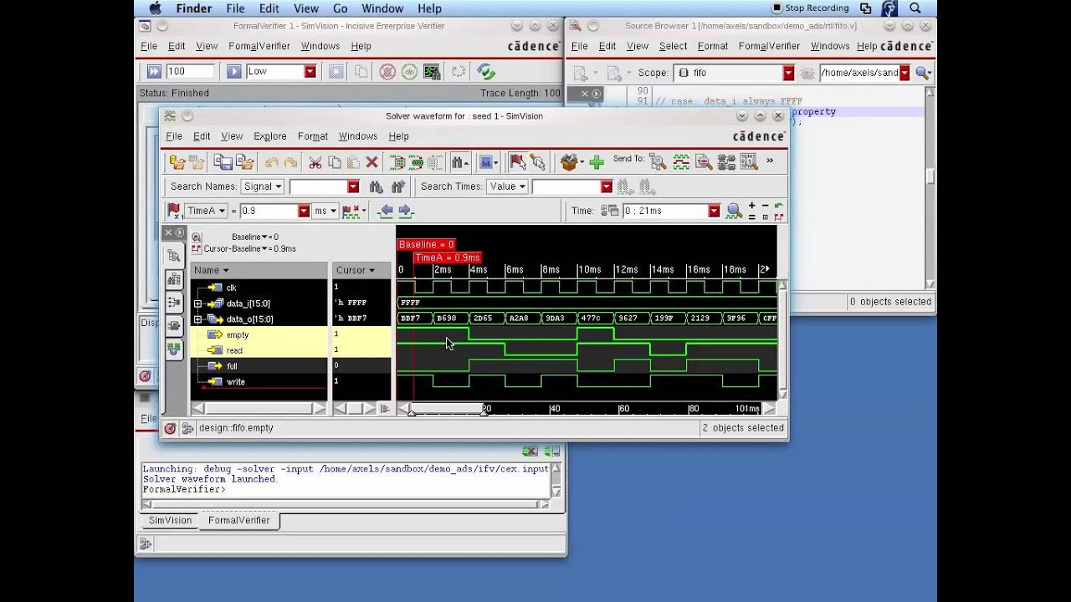The height and width of the screenshot is (602, 1071).
Task: Send to Design Browser icon
Action: click(x=658, y=162)
